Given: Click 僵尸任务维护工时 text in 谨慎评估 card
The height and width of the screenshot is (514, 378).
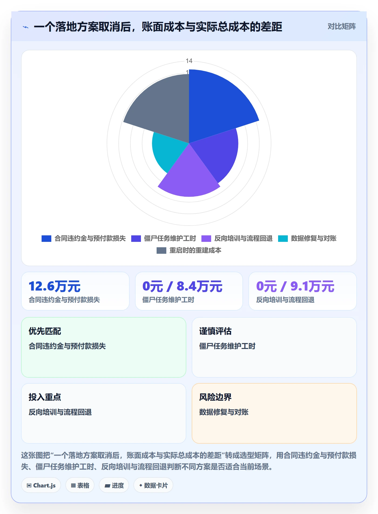Looking at the screenshot, I should click(x=227, y=346).
